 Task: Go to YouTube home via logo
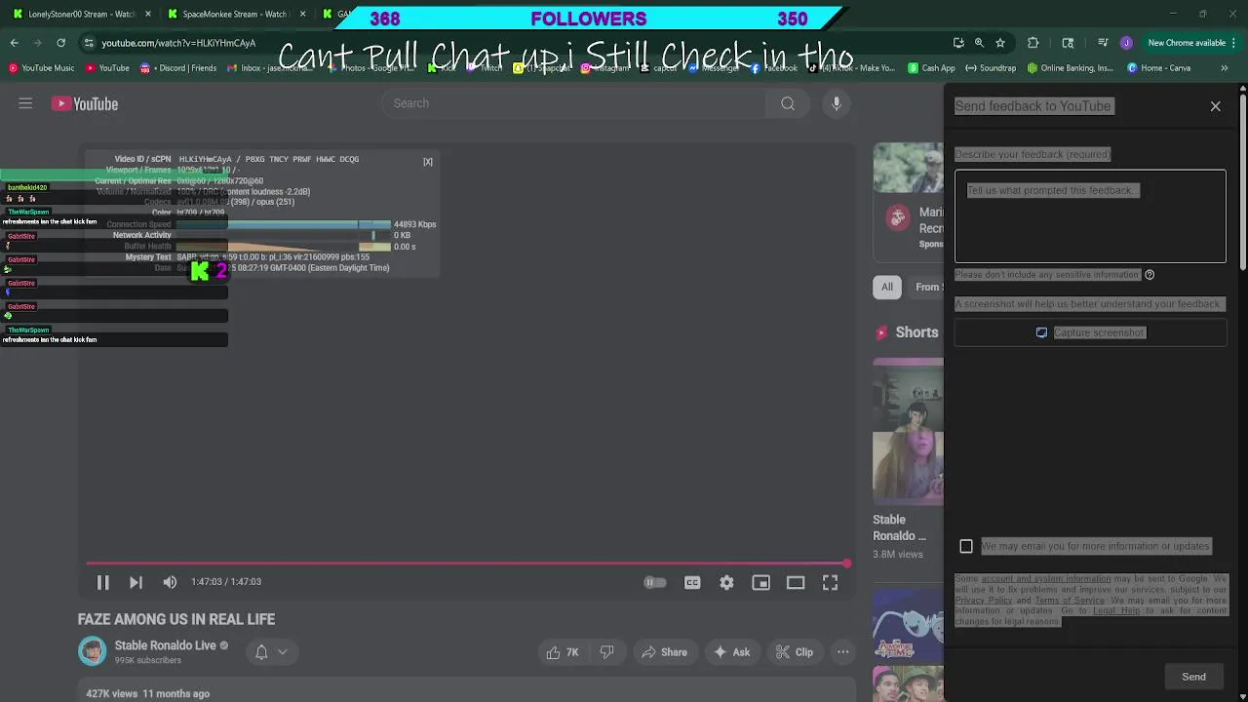click(85, 103)
